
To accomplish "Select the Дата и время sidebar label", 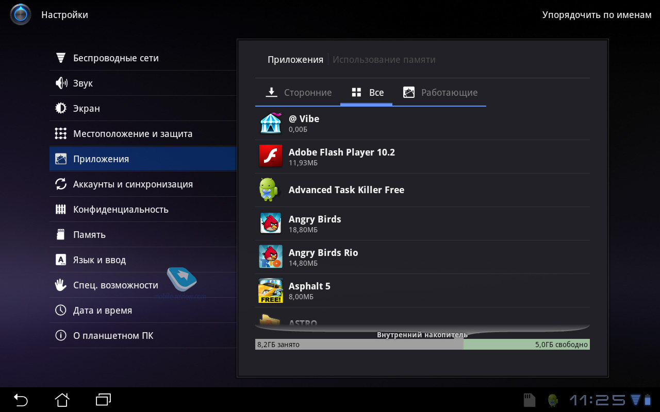I will click(x=103, y=311).
